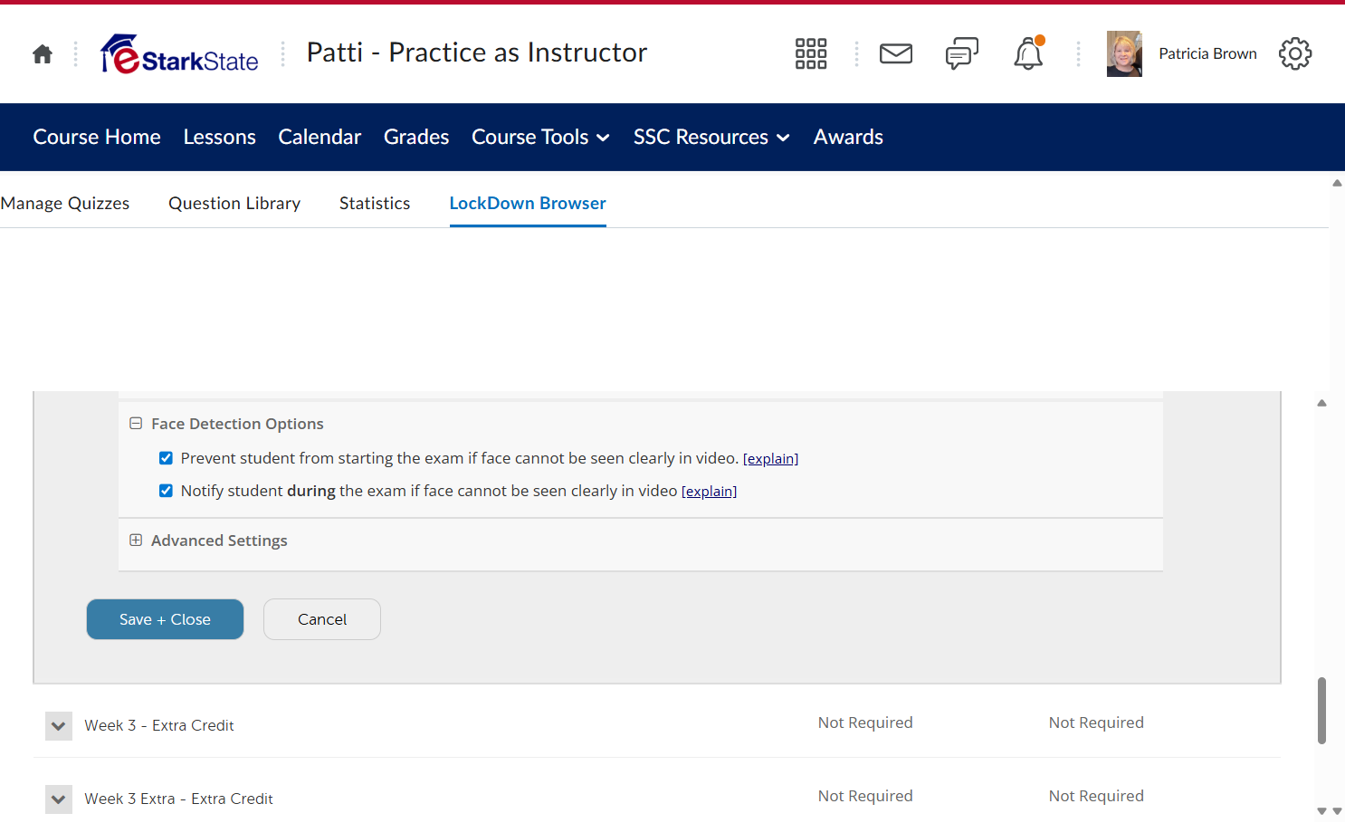This screenshot has height=823, width=1345.
Task: Expand the Course Tools menu
Action: tap(540, 137)
